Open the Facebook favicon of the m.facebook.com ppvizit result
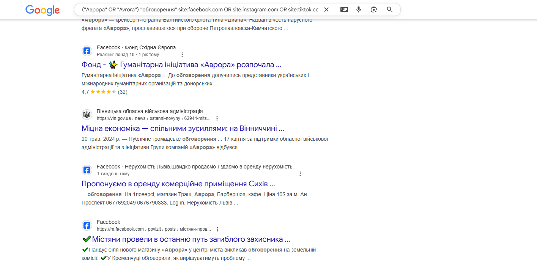This screenshot has width=537, height=269. pos(87,225)
